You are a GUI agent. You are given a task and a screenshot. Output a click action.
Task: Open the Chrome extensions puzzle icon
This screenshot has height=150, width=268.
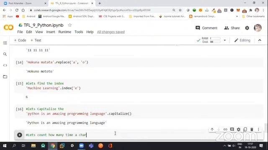(250, 10)
